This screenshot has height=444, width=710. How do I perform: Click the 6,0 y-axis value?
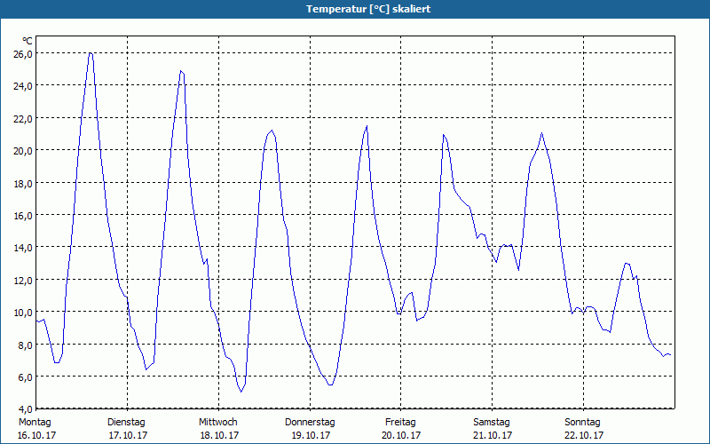click(x=26, y=377)
